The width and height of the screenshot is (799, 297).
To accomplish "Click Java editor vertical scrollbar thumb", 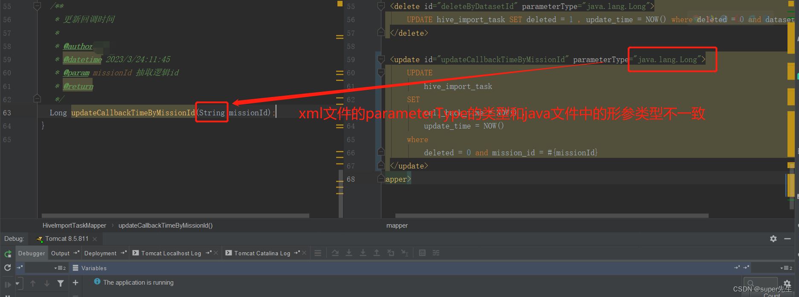I will [x=341, y=194].
